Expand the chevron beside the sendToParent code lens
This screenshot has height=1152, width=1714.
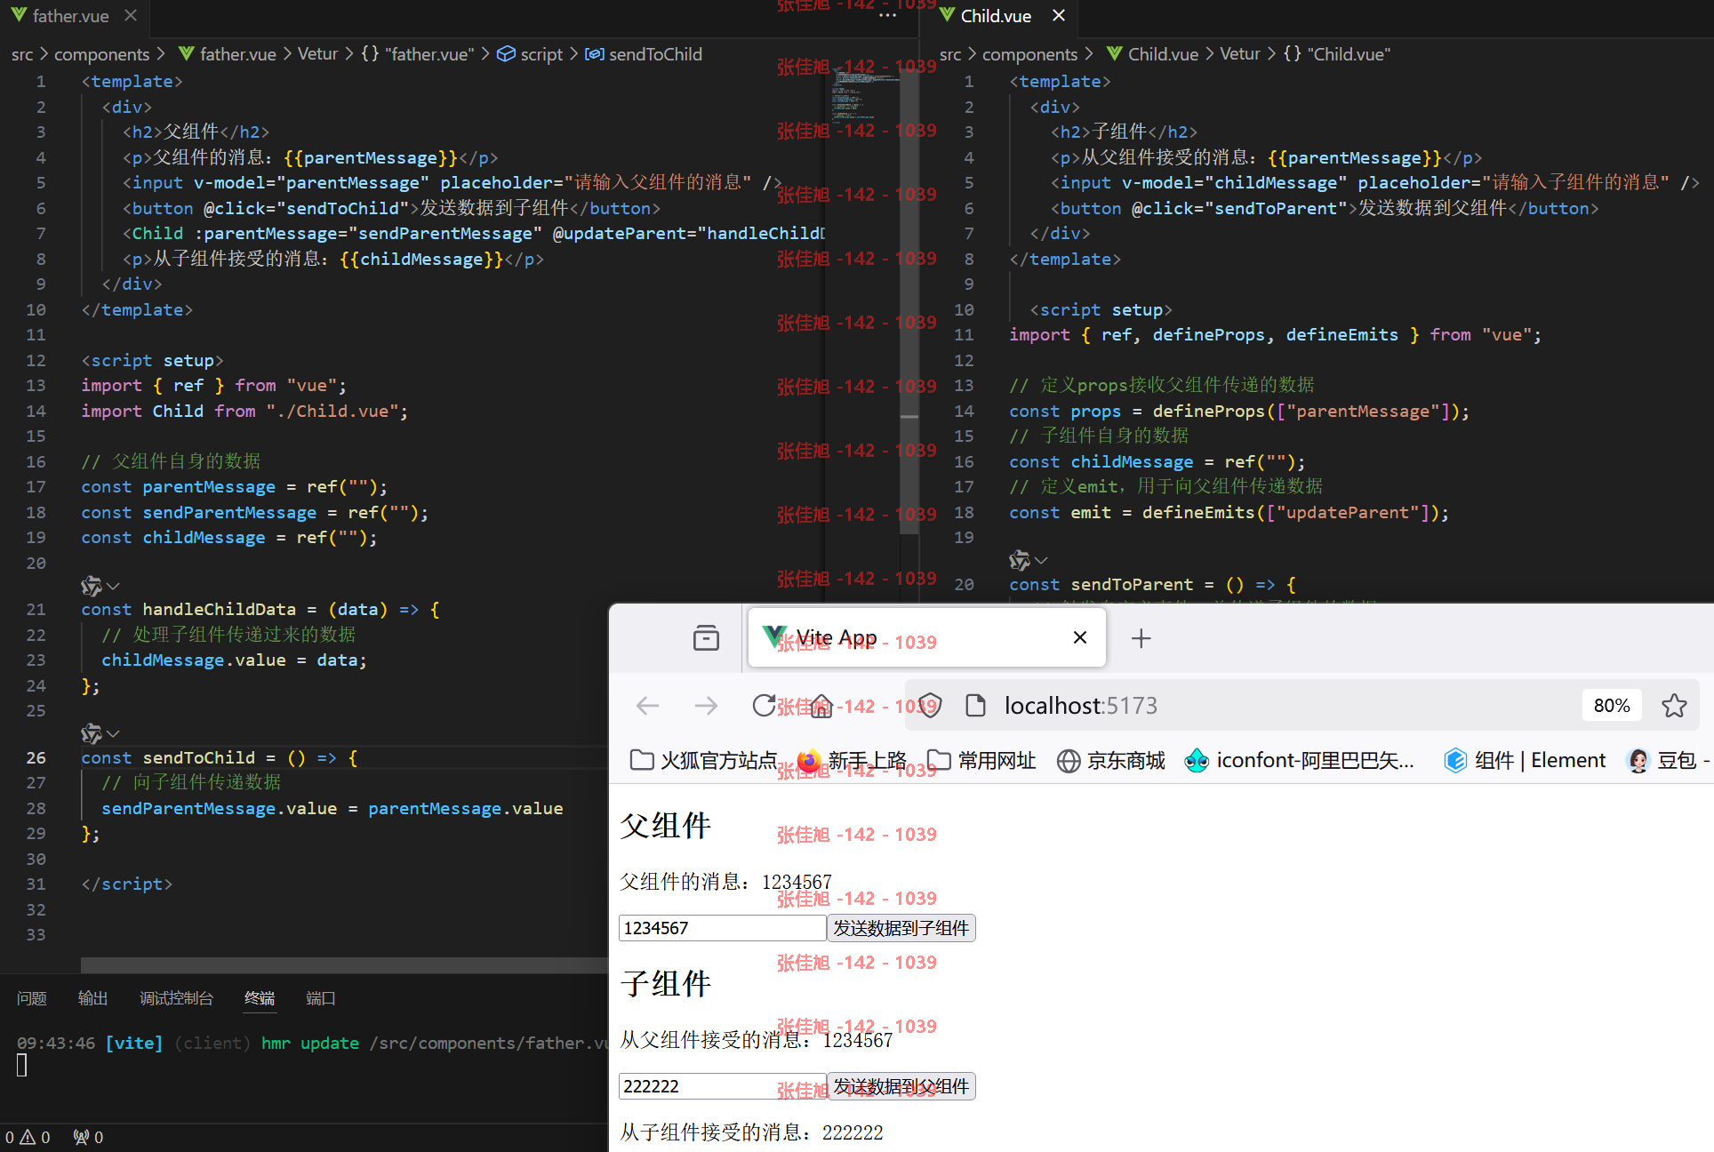coord(1041,560)
